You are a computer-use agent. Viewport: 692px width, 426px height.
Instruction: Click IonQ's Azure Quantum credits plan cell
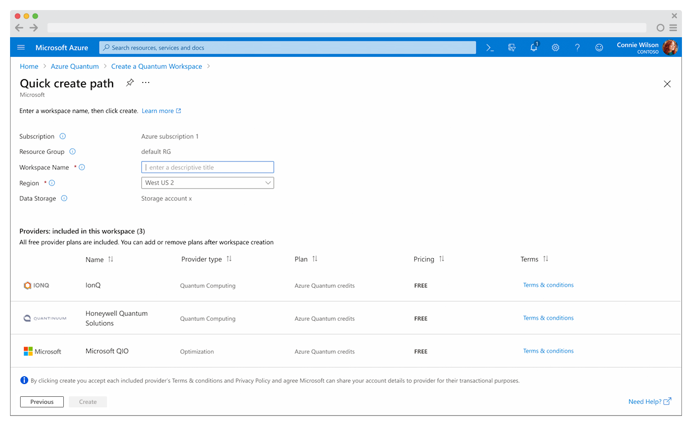click(x=325, y=286)
